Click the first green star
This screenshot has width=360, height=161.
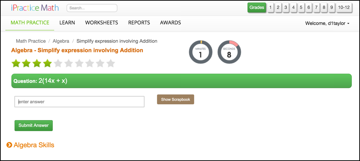(x=16, y=63)
